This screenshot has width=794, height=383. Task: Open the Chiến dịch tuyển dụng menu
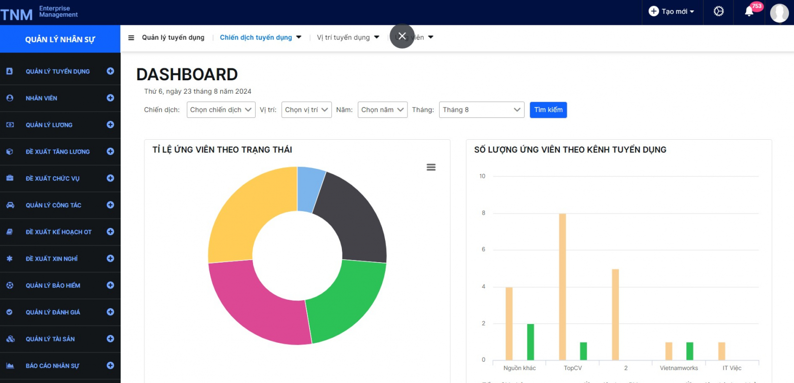(260, 38)
